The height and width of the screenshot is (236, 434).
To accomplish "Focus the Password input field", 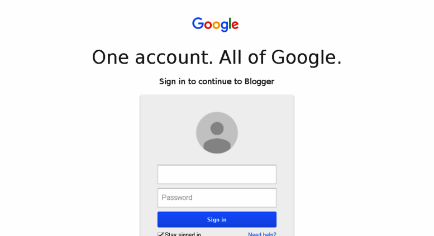I will point(217,198).
